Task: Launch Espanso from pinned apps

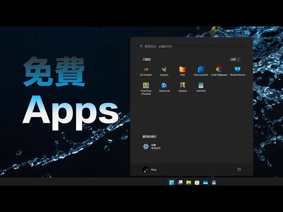Action: (164, 71)
